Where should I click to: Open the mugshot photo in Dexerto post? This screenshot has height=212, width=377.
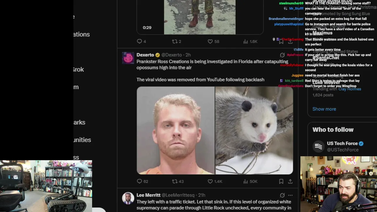176,130
